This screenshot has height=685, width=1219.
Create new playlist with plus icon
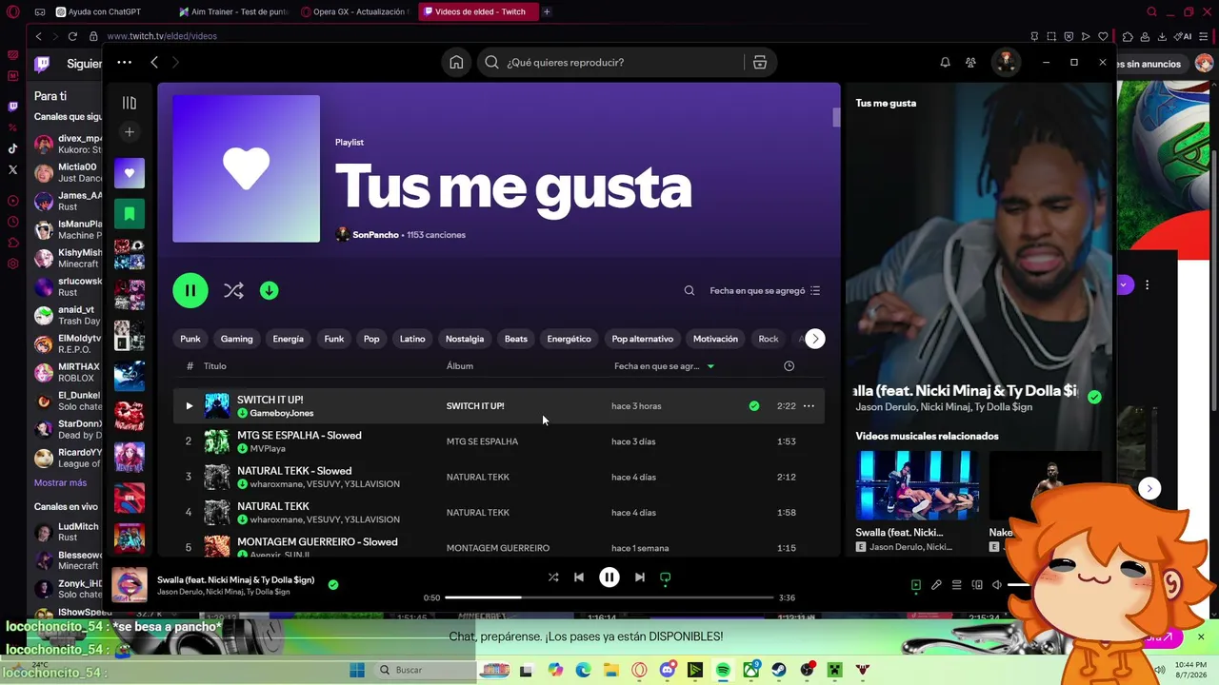(x=130, y=131)
